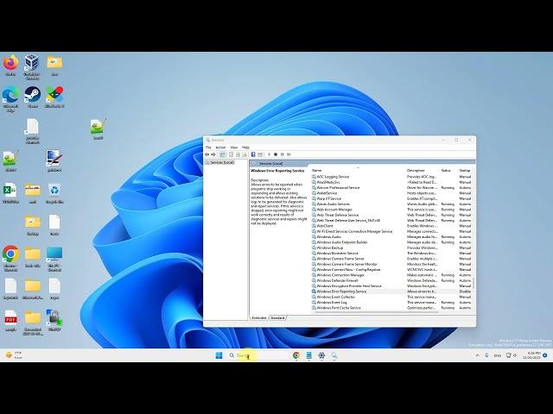Select Windows Camera Frame Server Monitor row
This screenshot has width=553, height=414.
coord(391,264)
